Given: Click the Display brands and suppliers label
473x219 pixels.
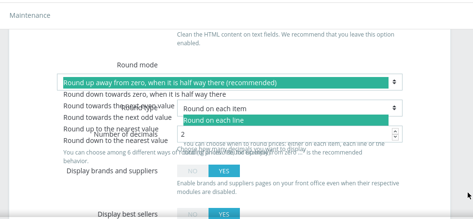Looking at the screenshot, I should (112, 171).
